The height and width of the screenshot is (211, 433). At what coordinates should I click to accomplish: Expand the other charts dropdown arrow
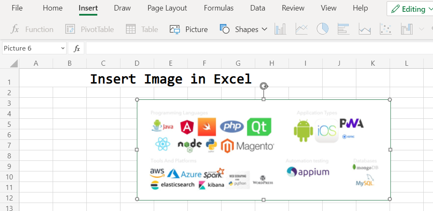421,29
